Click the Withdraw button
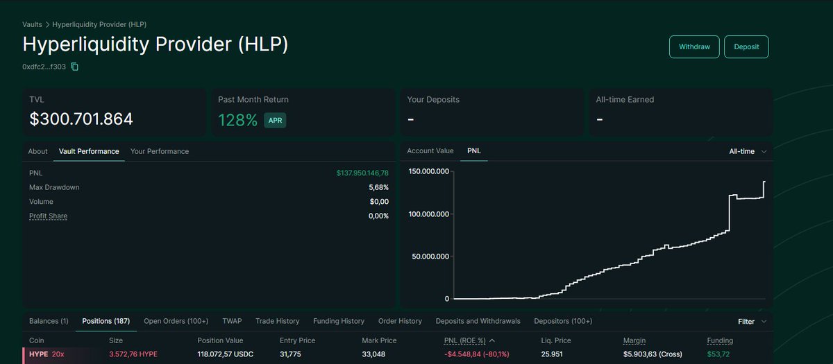This screenshot has width=833, height=364. pyautogui.click(x=694, y=47)
